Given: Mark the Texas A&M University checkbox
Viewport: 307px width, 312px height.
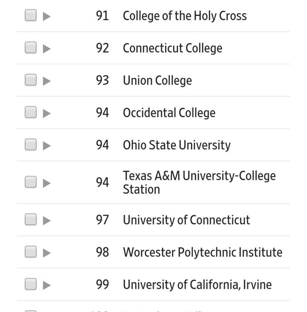Looking at the screenshot, I should pos(30,182).
